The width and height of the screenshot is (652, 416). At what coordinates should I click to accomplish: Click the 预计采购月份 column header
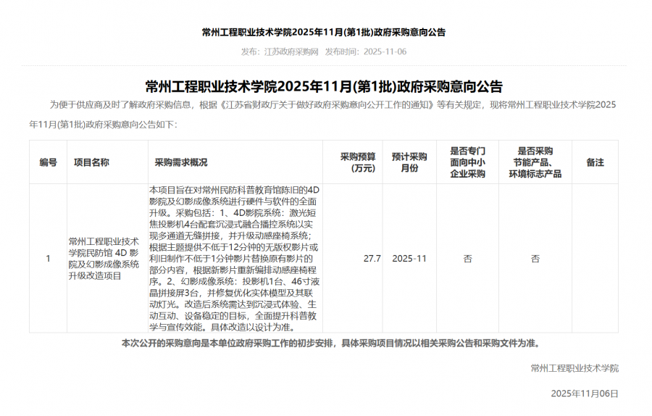[409, 162]
